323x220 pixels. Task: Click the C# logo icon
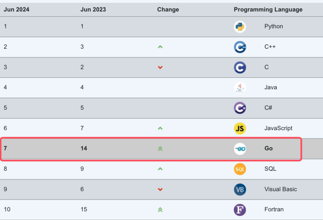(240, 108)
